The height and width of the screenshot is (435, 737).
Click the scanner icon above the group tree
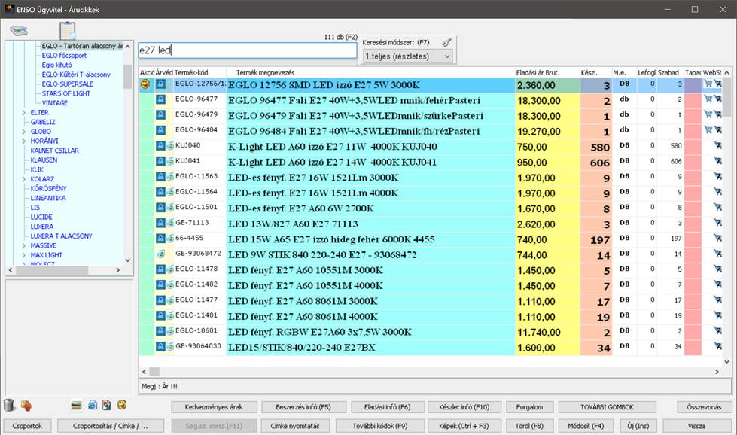coord(19,31)
